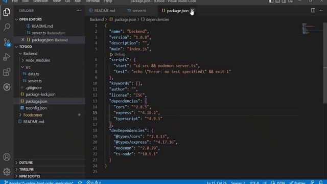The height and width of the screenshot is (184, 327).
Task: Open package-lock.json in the file tree
Action: (x=40, y=94)
